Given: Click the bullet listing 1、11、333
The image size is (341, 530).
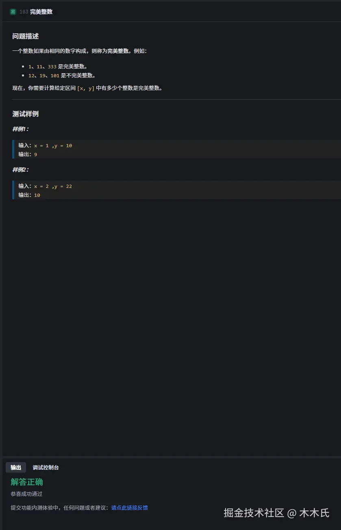Looking at the screenshot, I should pyautogui.click(x=58, y=66).
